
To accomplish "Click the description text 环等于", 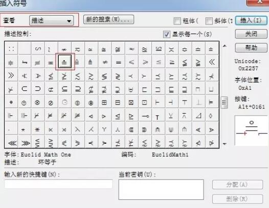I will [x=47, y=162].
